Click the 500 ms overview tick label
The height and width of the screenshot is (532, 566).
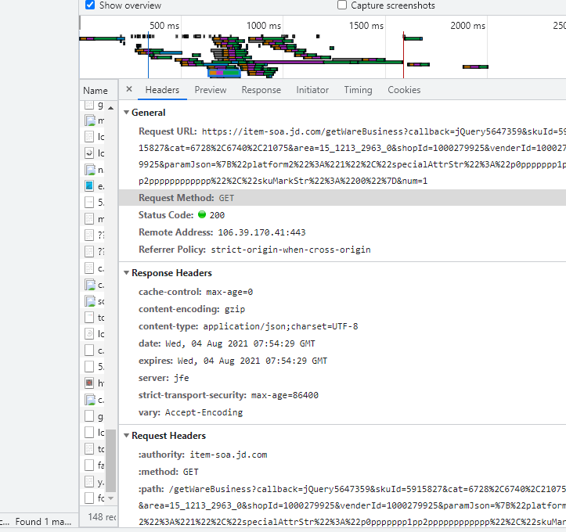click(164, 26)
